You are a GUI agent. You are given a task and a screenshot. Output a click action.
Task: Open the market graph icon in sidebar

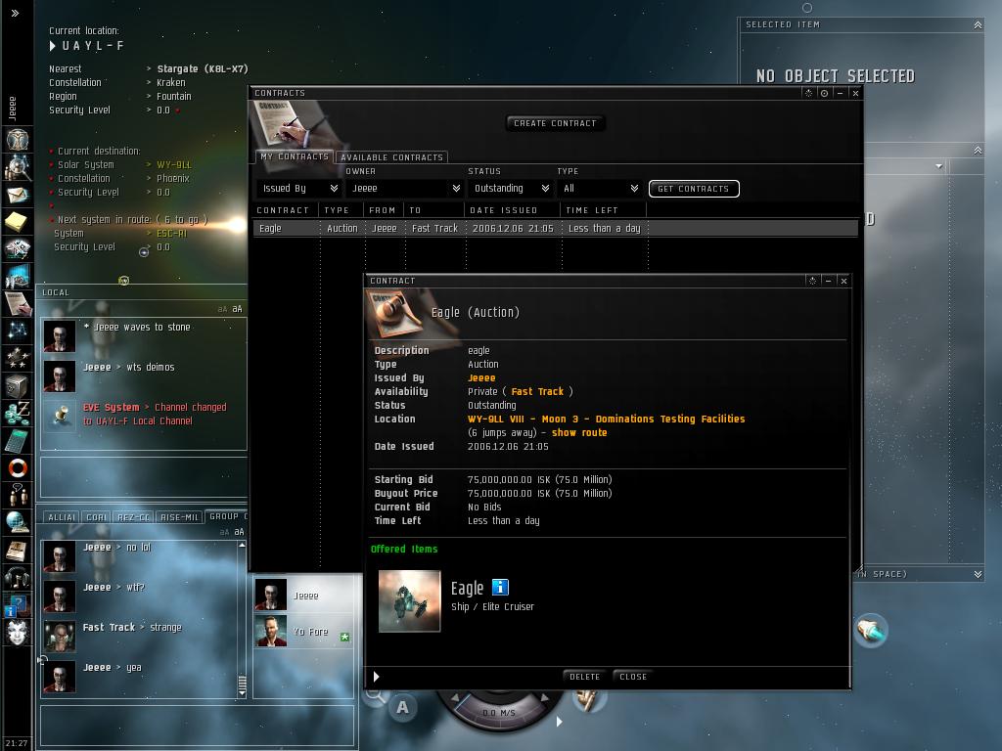click(18, 276)
